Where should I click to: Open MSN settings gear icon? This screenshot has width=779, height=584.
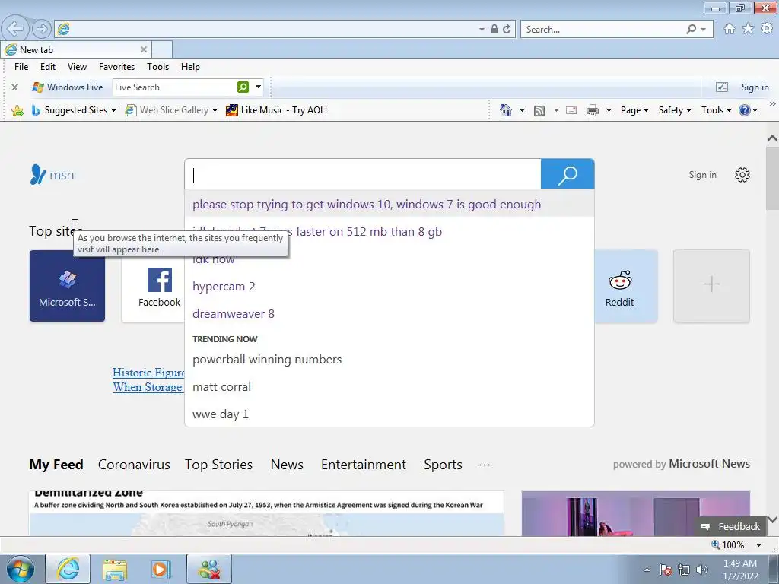(742, 175)
